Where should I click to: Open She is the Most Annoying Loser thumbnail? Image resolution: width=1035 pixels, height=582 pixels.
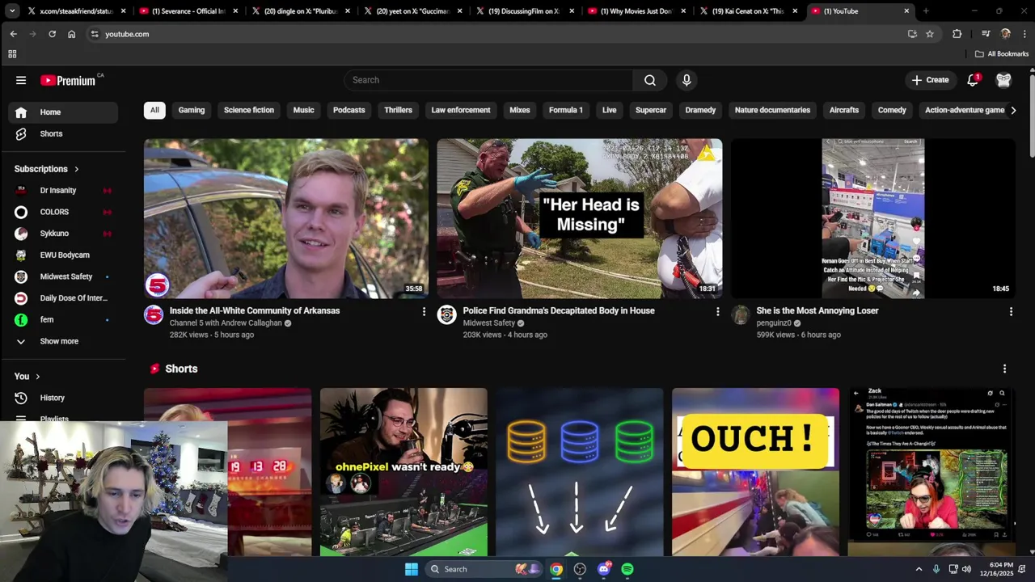pyautogui.click(x=873, y=219)
